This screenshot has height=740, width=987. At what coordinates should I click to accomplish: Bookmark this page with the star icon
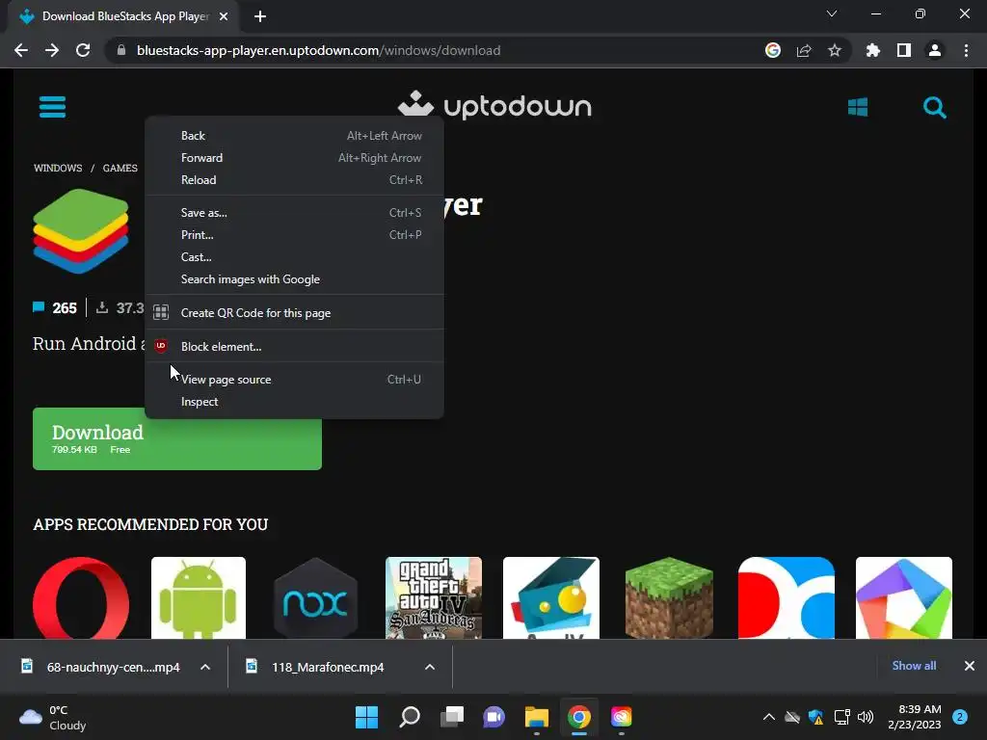point(835,50)
